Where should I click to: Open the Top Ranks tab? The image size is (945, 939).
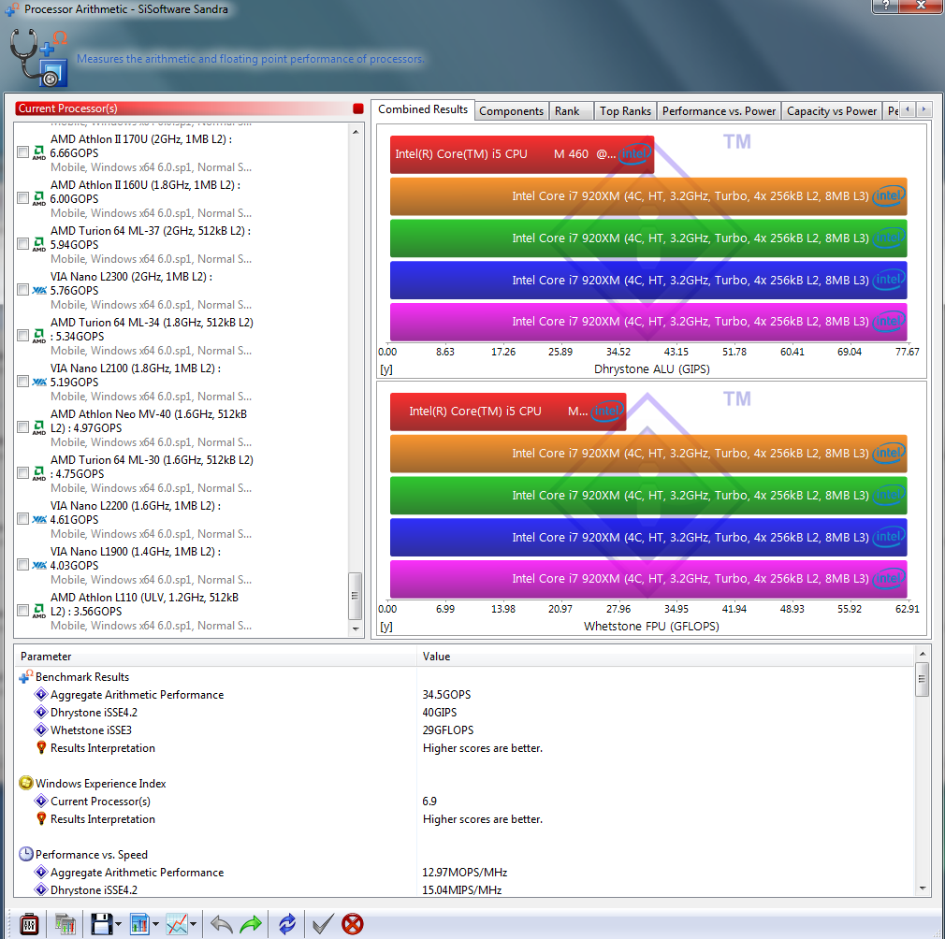[x=625, y=110]
